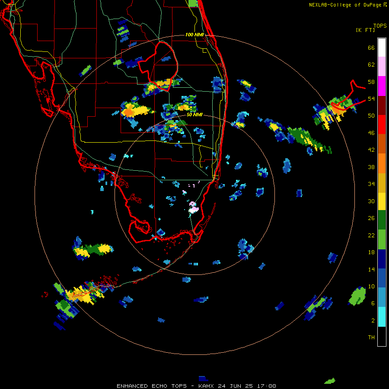
Task: Click the 100 NMI range ring label
Action: 194,35
